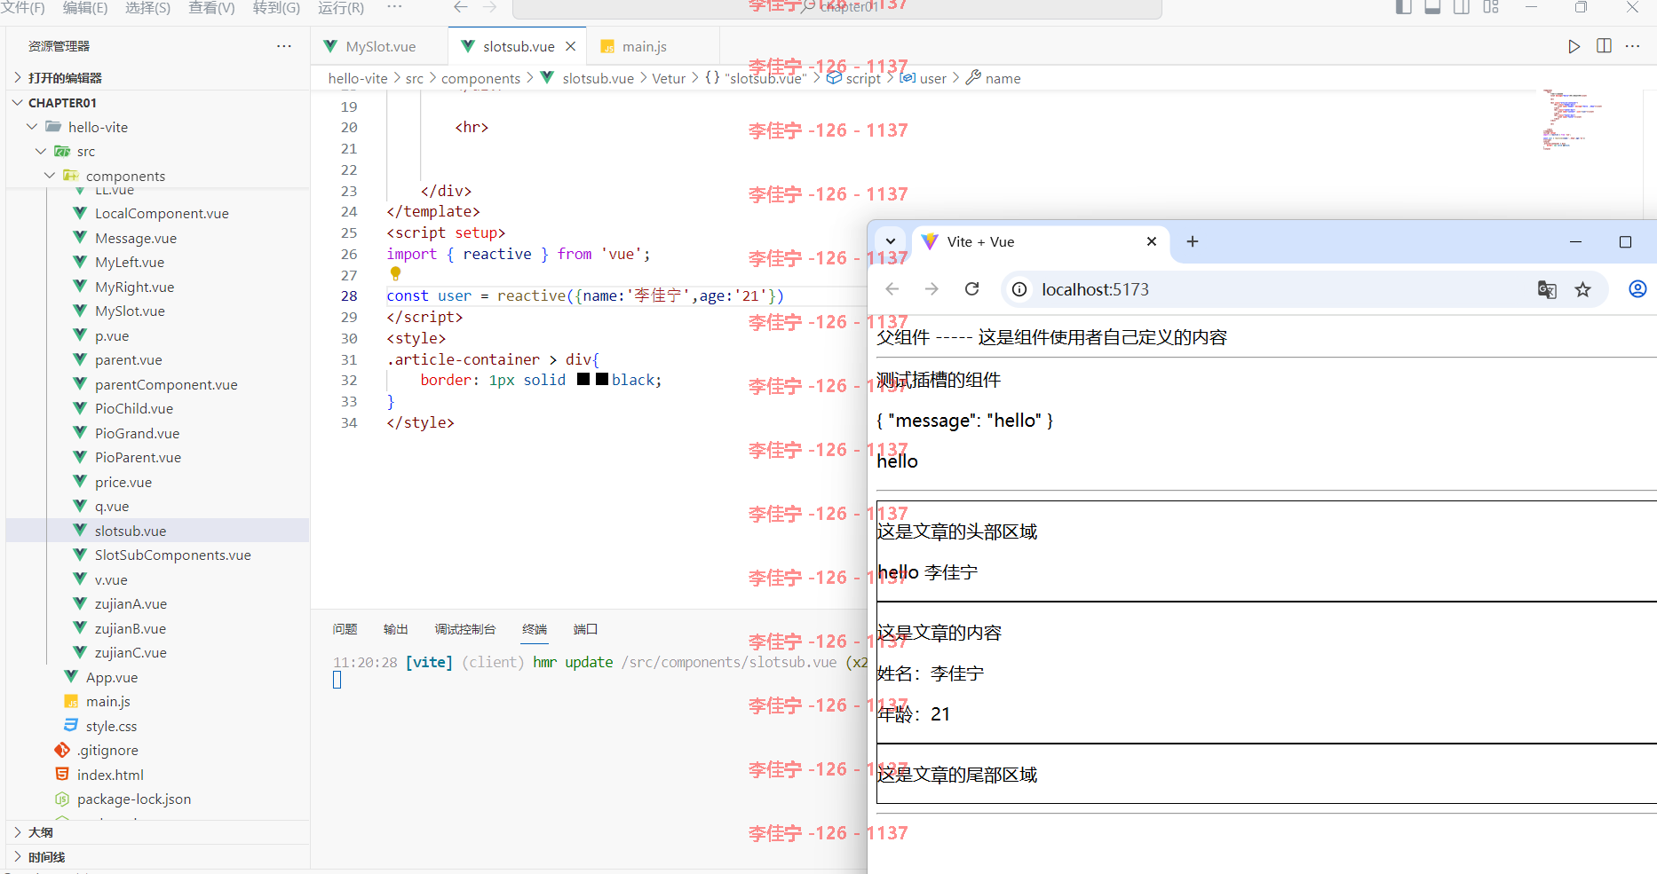The width and height of the screenshot is (1657, 874).
Task: Translate this page icon in browser
Action: [x=1547, y=289]
